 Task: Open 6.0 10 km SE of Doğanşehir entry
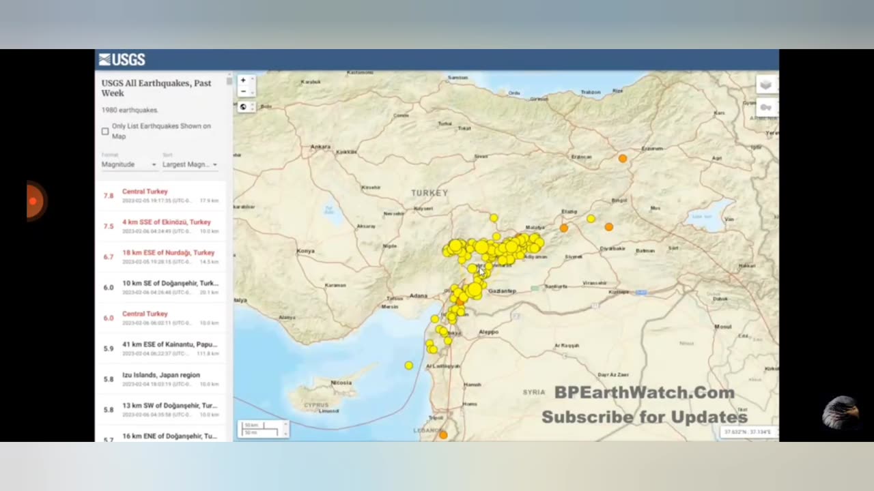pyautogui.click(x=161, y=287)
